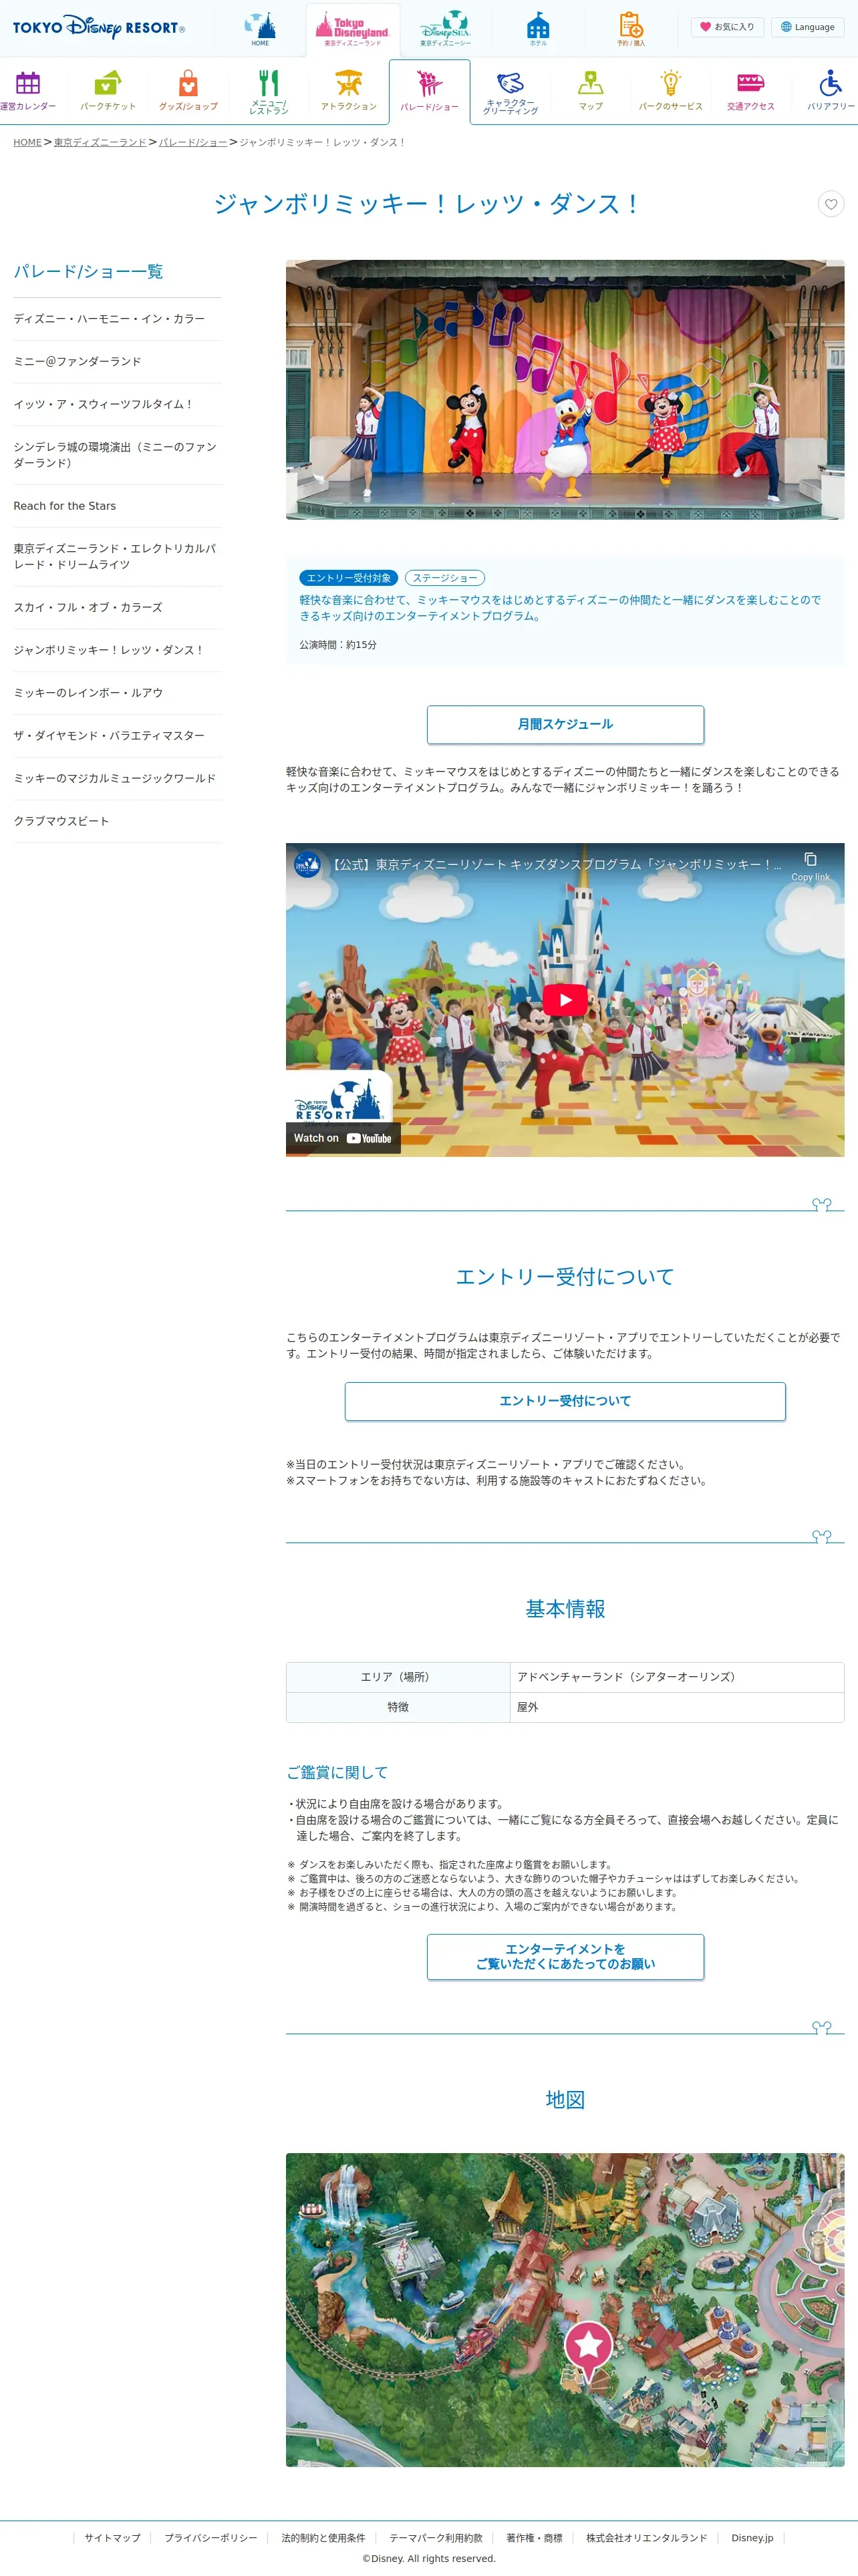
Task: Open 法的制約と使用条件 in the footer
Action: (x=323, y=2538)
